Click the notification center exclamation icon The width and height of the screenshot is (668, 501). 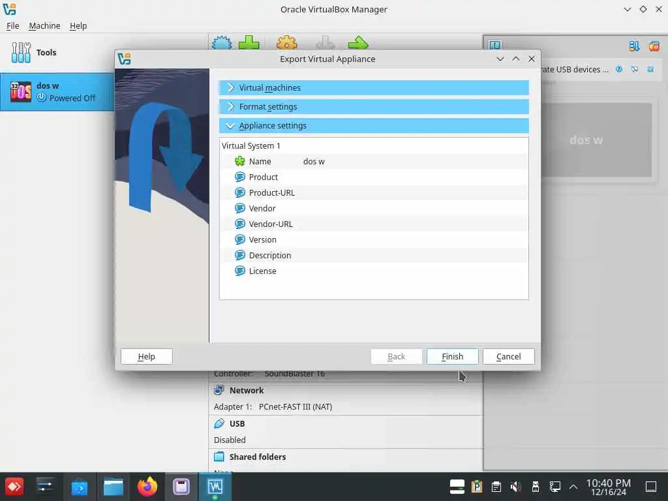coord(495,45)
